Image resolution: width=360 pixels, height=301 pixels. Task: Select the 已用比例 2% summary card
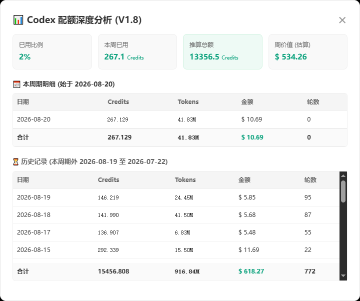pos(52,51)
